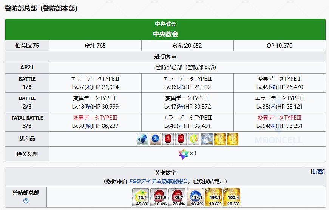Click the 战利品 row label
Viewport: 329px width, 210px height.
(x=27, y=139)
